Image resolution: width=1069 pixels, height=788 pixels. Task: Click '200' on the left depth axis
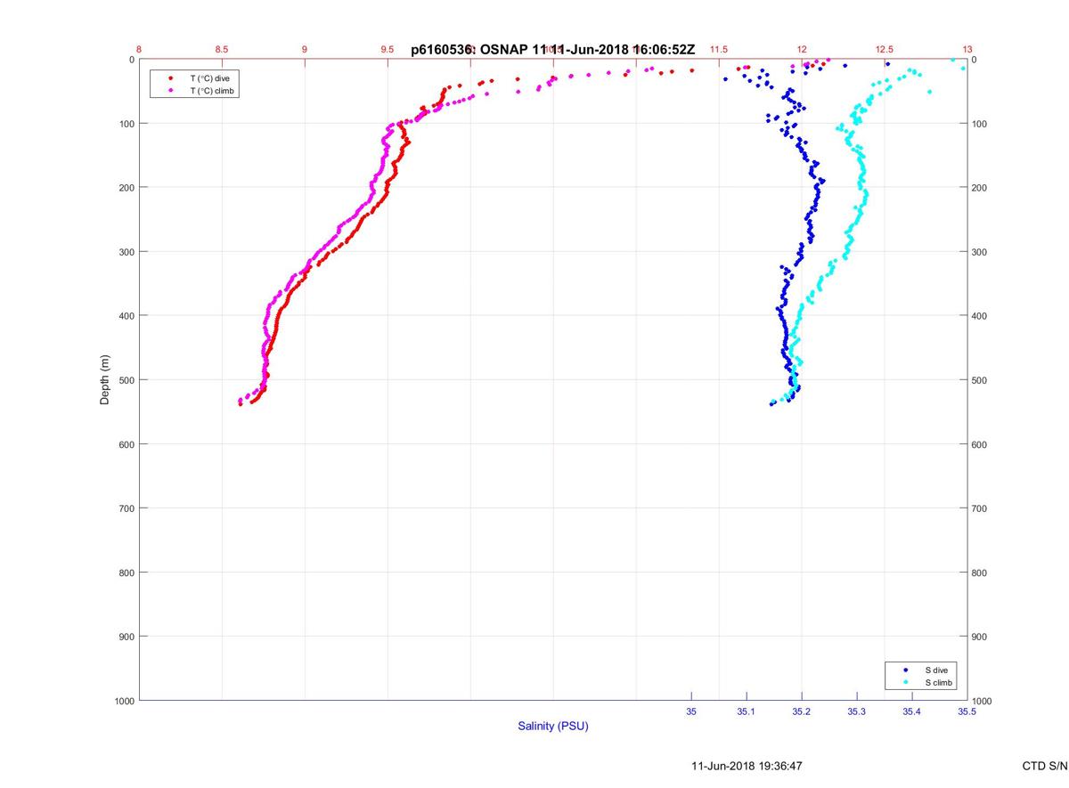[126, 188]
